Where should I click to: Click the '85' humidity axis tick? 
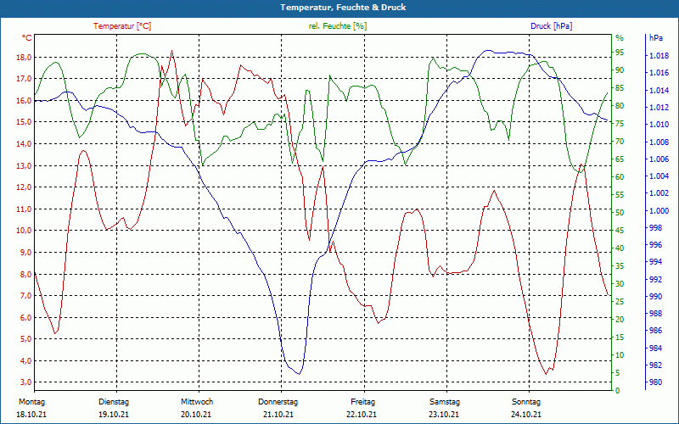[x=620, y=88]
